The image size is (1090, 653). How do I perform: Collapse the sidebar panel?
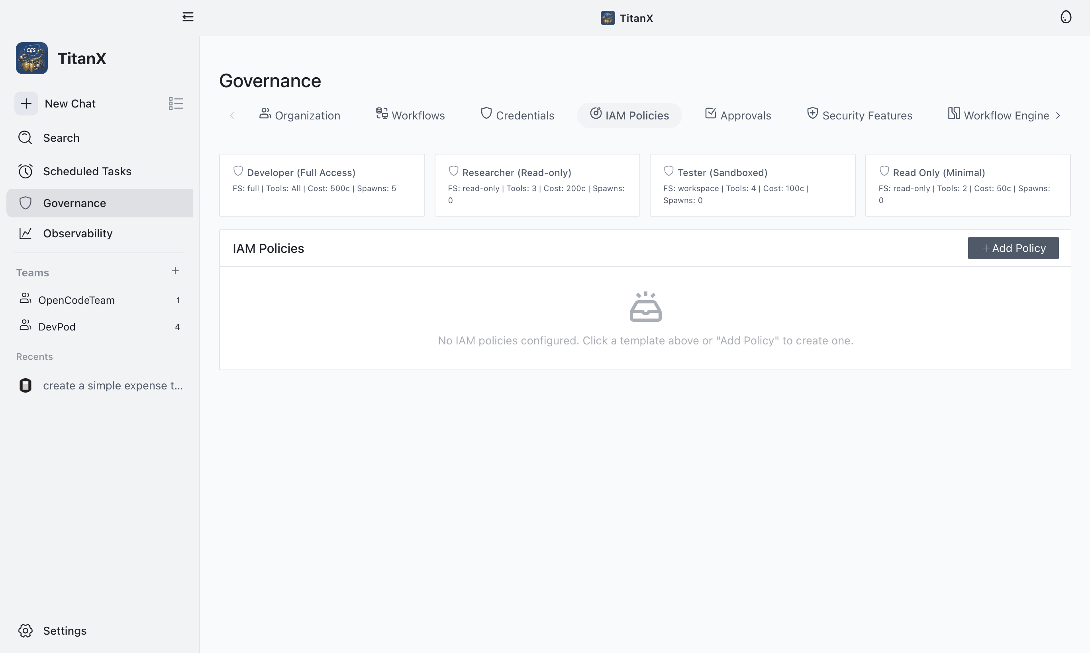pos(188,17)
